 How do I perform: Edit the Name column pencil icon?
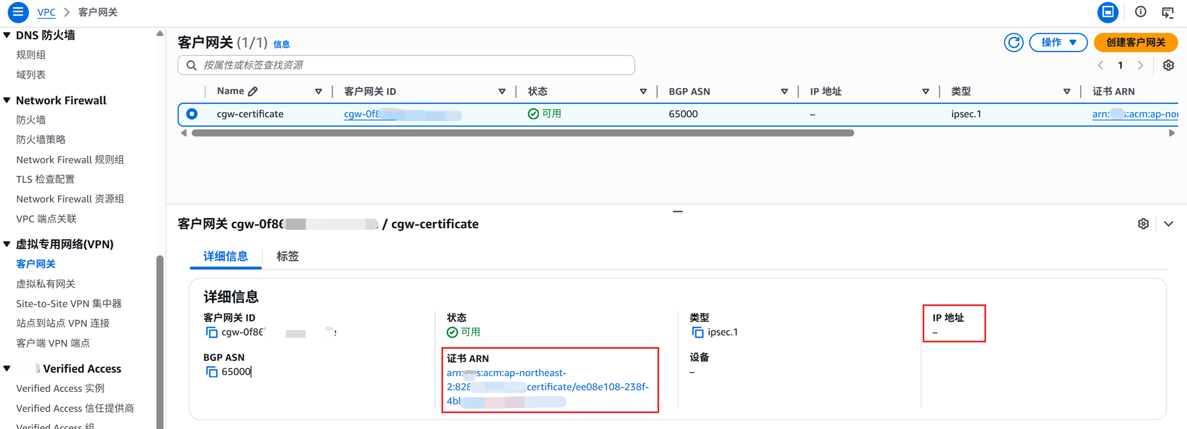(252, 91)
